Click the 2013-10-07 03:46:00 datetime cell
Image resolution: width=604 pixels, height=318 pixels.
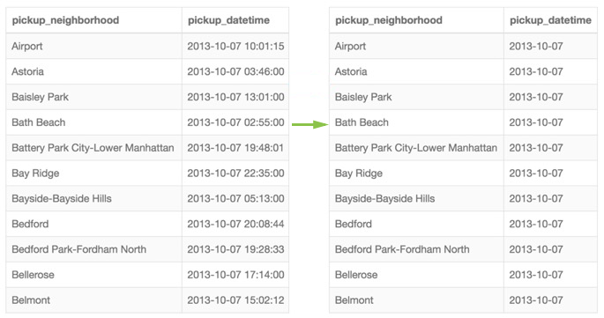pyautogui.click(x=235, y=71)
